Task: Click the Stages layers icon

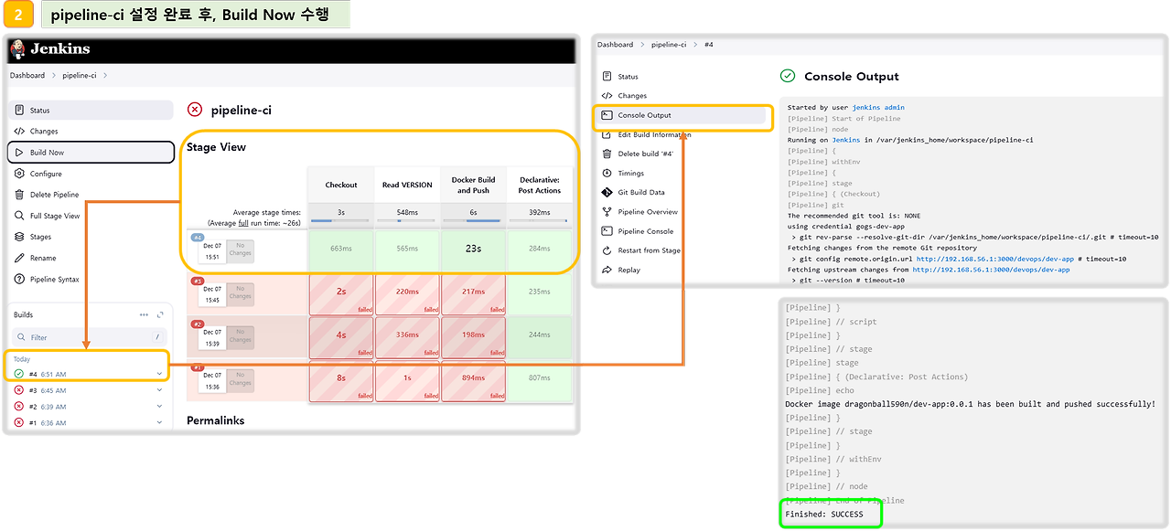Action: 20,237
